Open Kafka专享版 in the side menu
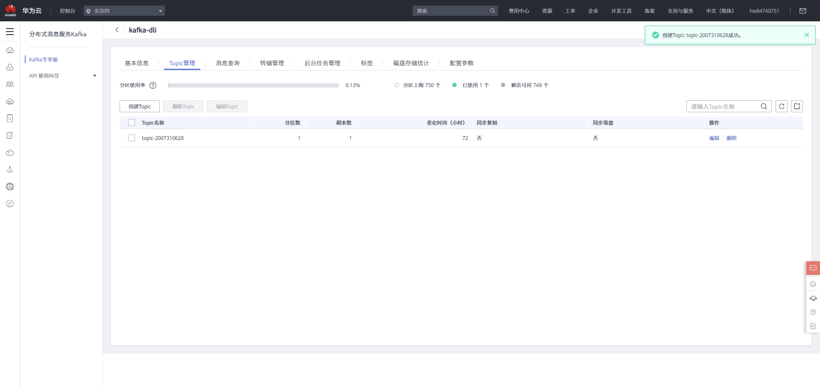 point(44,59)
